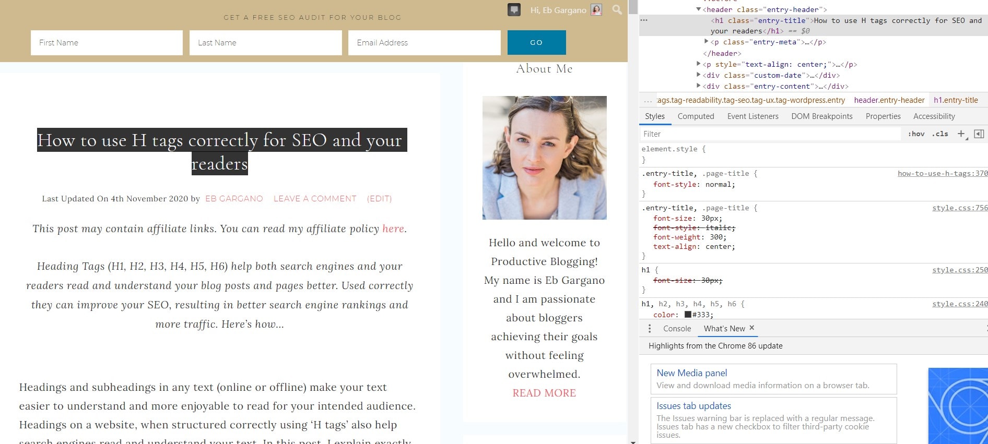Viewport: 988px width, 444px height.
Task: Click the Eb Gargano avatar thumbnail
Action: click(x=596, y=10)
